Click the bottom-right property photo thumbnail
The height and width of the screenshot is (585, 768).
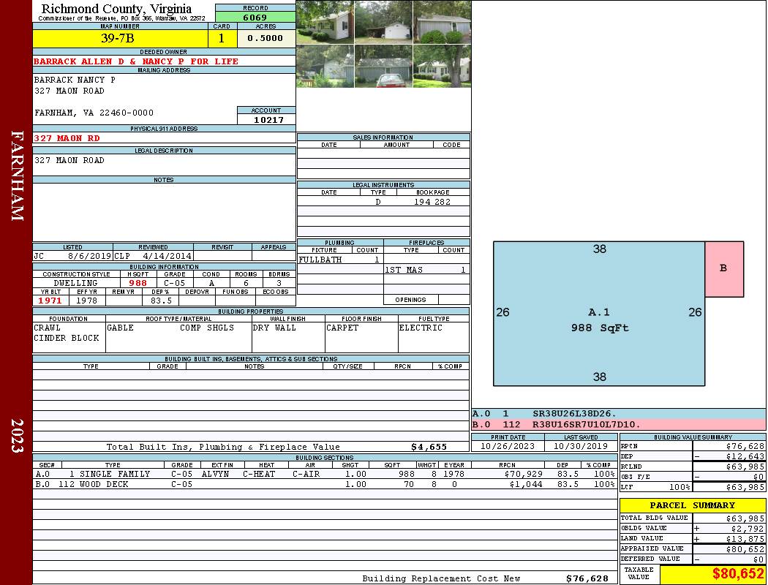click(442, 67)
